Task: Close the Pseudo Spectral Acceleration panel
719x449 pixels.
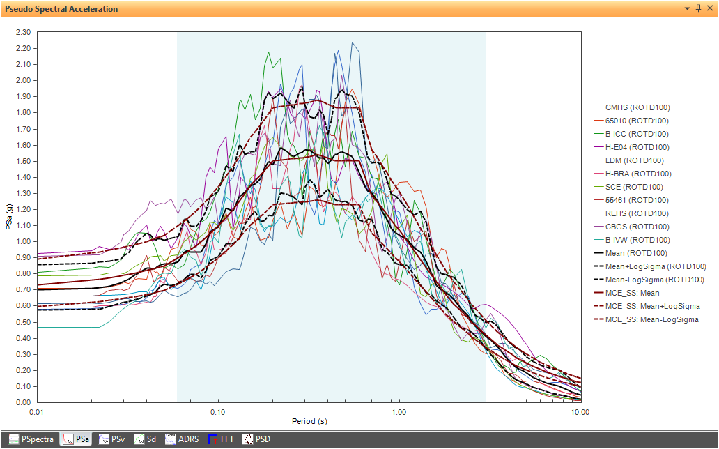Action: click(x=710, y=8)
